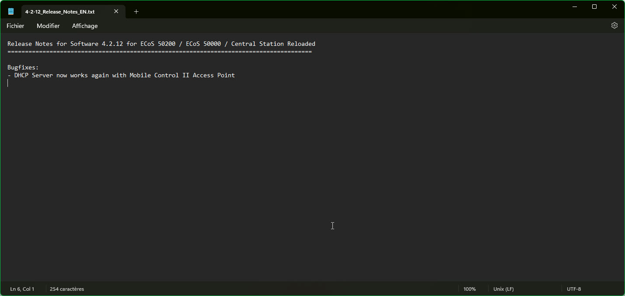The height and width of the screenshot is (296, 625).
Task: Click on Central Station Reloaded in heading
Action: pyautogui.click(x=273, y=44)
